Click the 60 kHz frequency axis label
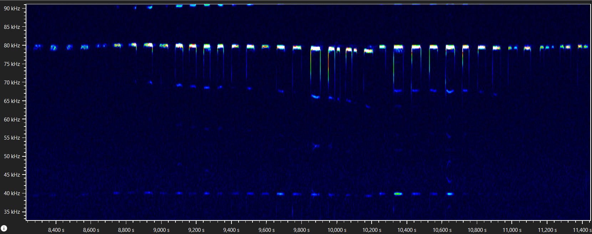Viewport: 592px width, 234px height. click(12, 120)
